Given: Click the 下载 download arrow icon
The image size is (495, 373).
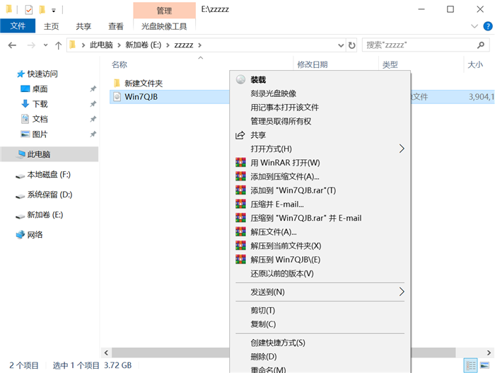Looking at the screenshot, I should point(25,103).
